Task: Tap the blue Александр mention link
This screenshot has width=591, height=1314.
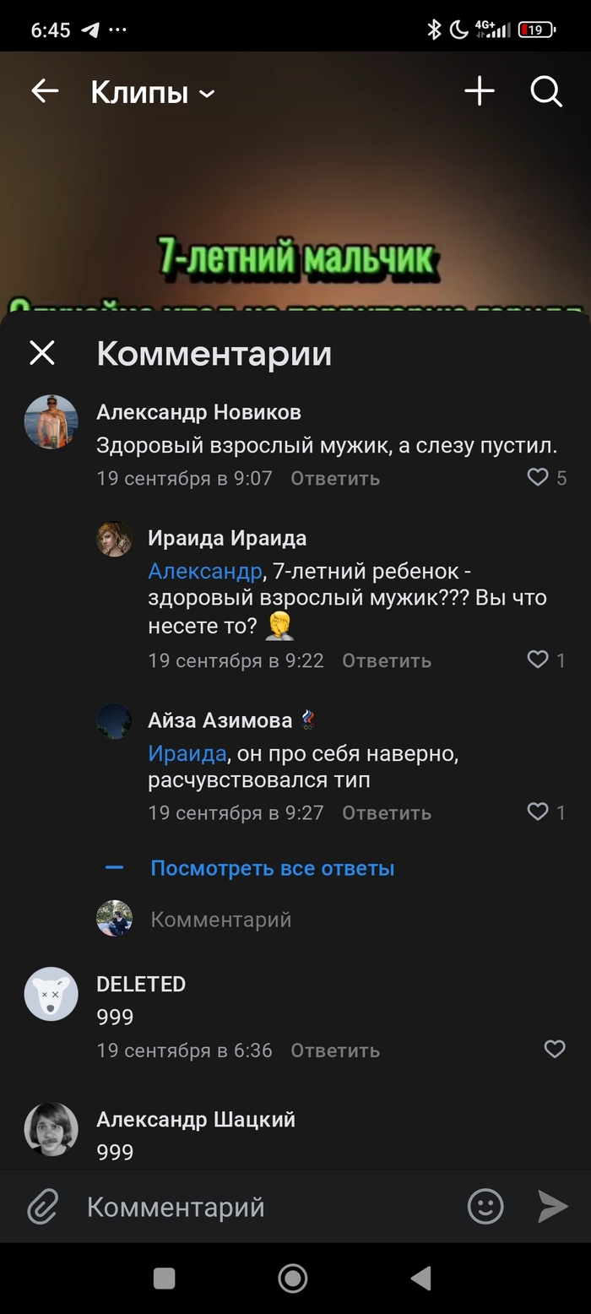Action: tap(205, 572)
